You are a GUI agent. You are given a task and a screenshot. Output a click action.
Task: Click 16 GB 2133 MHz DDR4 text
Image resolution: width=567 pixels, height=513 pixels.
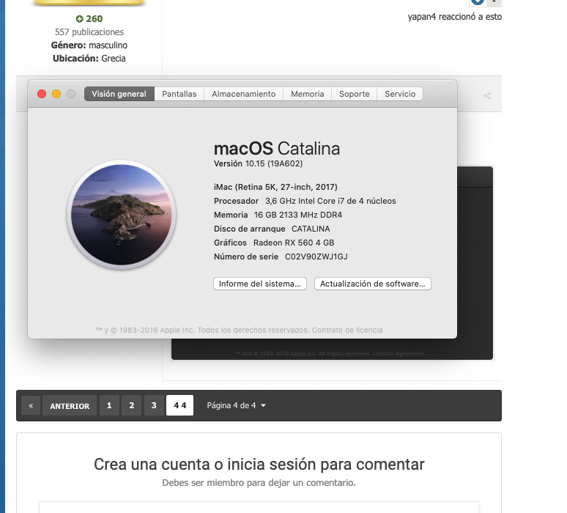298,215
